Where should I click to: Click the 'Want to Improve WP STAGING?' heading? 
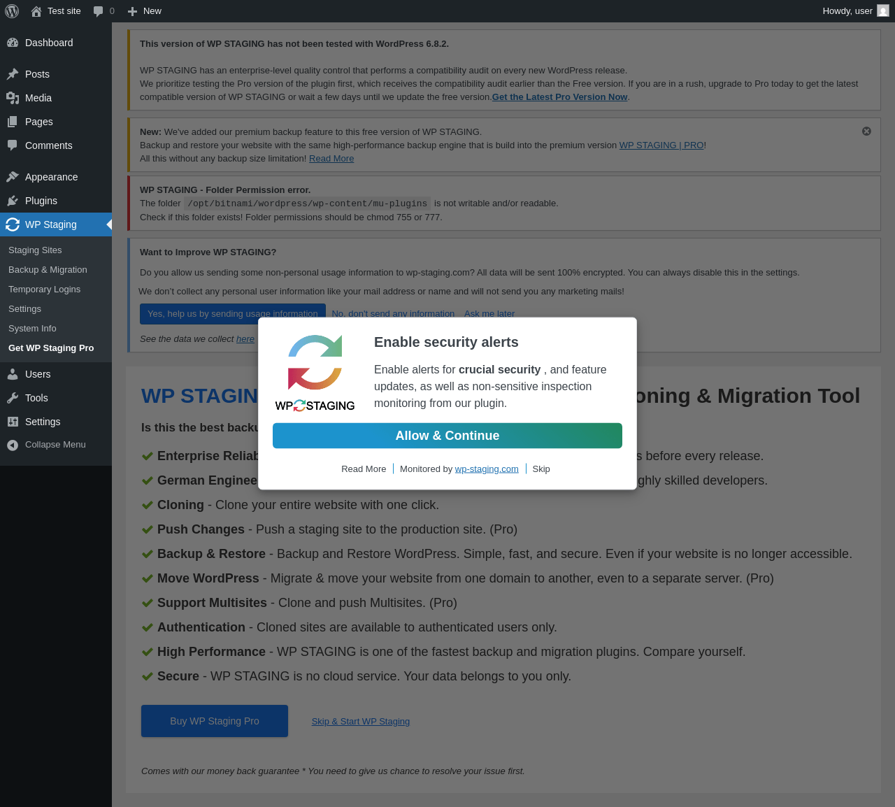pyautogui.click(x=208, y=252)
